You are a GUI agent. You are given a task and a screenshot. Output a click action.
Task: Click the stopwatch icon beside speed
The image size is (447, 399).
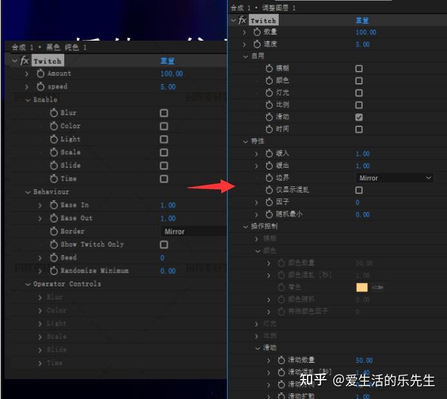[x=40, y=86]
